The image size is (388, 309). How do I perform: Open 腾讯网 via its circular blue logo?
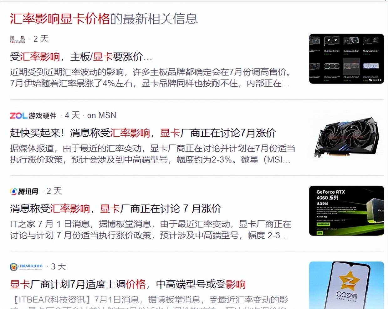pos(13,191)
